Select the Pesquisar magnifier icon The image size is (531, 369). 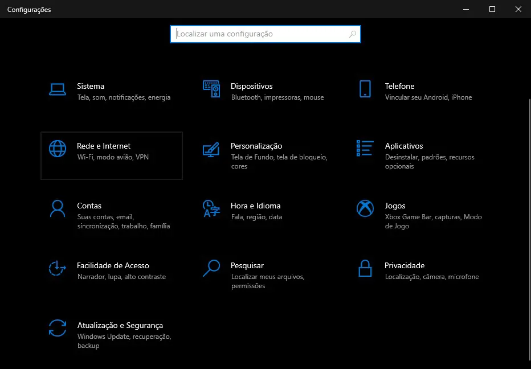pyautogui.click(x=211, y=268)
